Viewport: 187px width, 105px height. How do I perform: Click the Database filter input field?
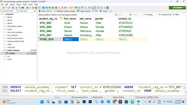tap(8, 11)
